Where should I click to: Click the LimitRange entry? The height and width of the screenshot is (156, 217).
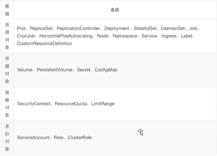pyautogui.click(x=103, y=104)
